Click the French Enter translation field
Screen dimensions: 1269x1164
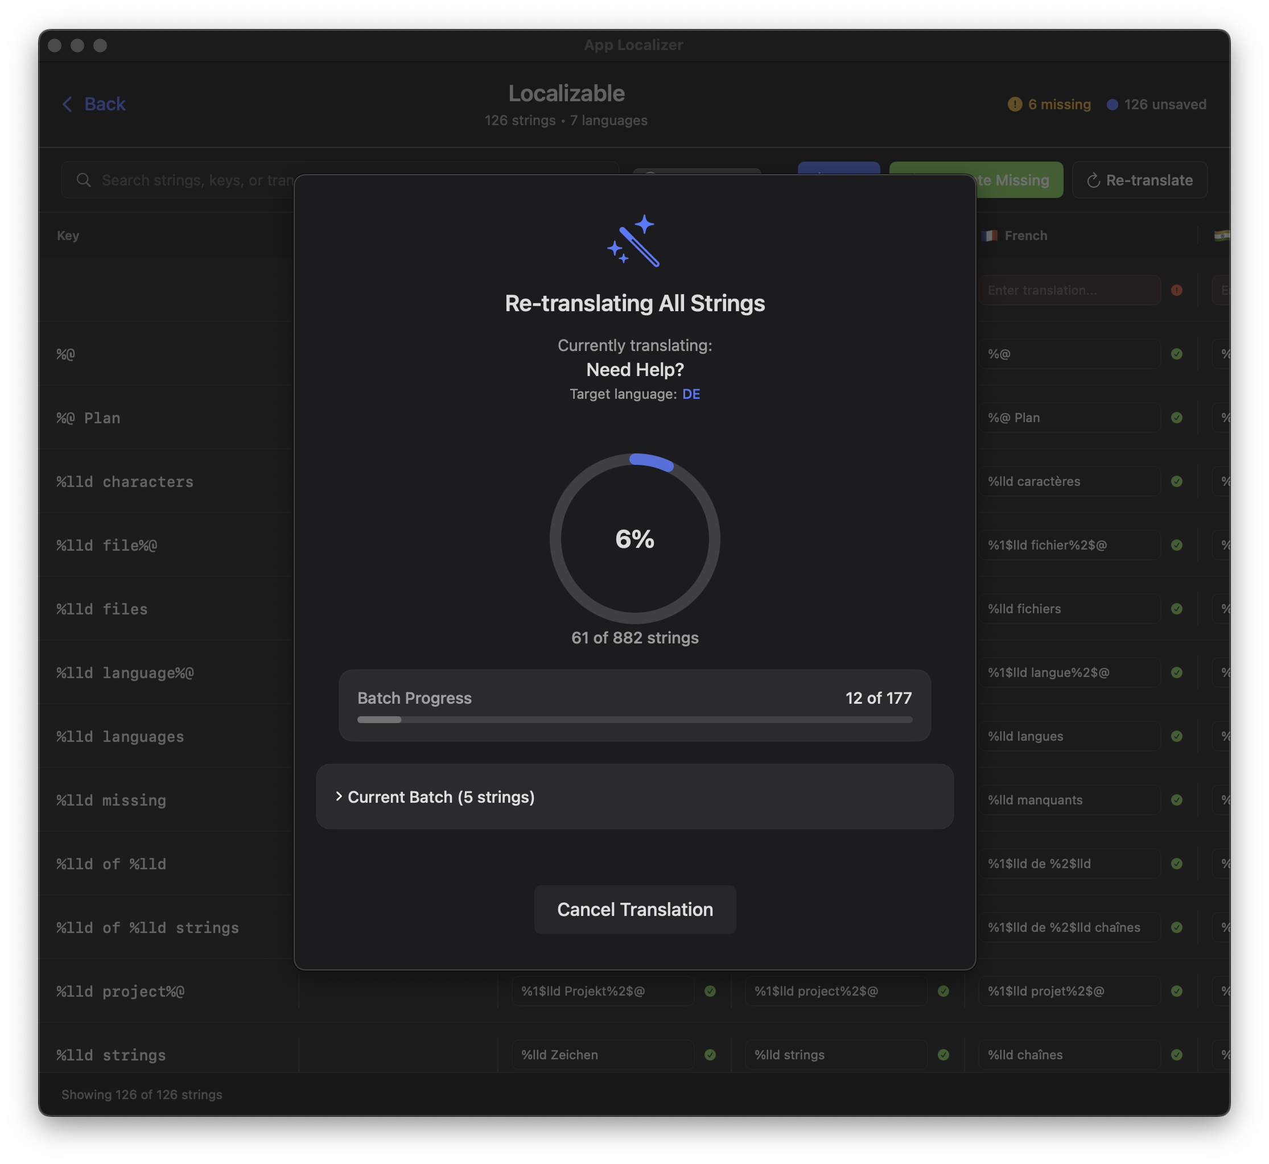(1068, 290)
